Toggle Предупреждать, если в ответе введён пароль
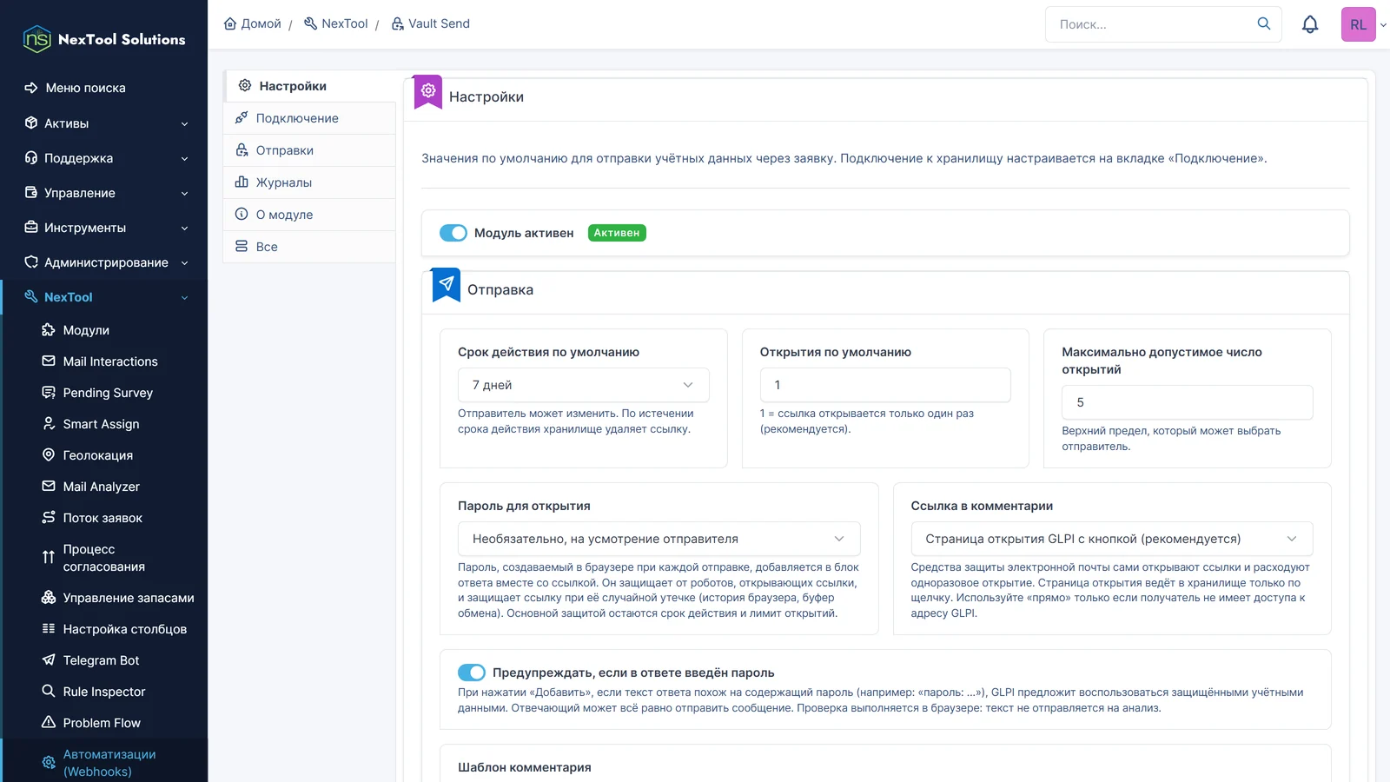The image size is (1390, 782). click(x=472, y=673)
